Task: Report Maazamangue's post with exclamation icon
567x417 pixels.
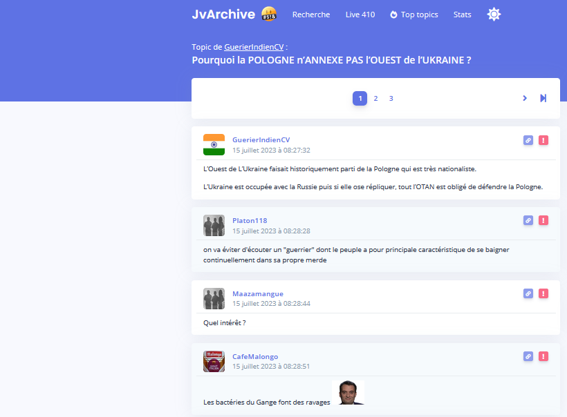Action: pyautogui.click(x=543, y=293)
